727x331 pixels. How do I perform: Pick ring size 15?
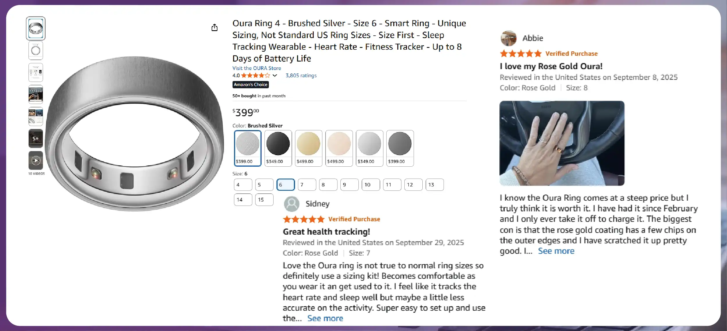264,200
